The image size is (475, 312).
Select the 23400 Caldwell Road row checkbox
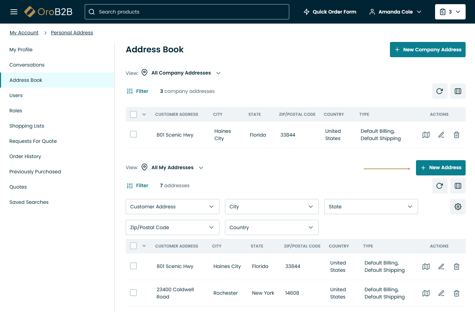[x=133, y=293]
